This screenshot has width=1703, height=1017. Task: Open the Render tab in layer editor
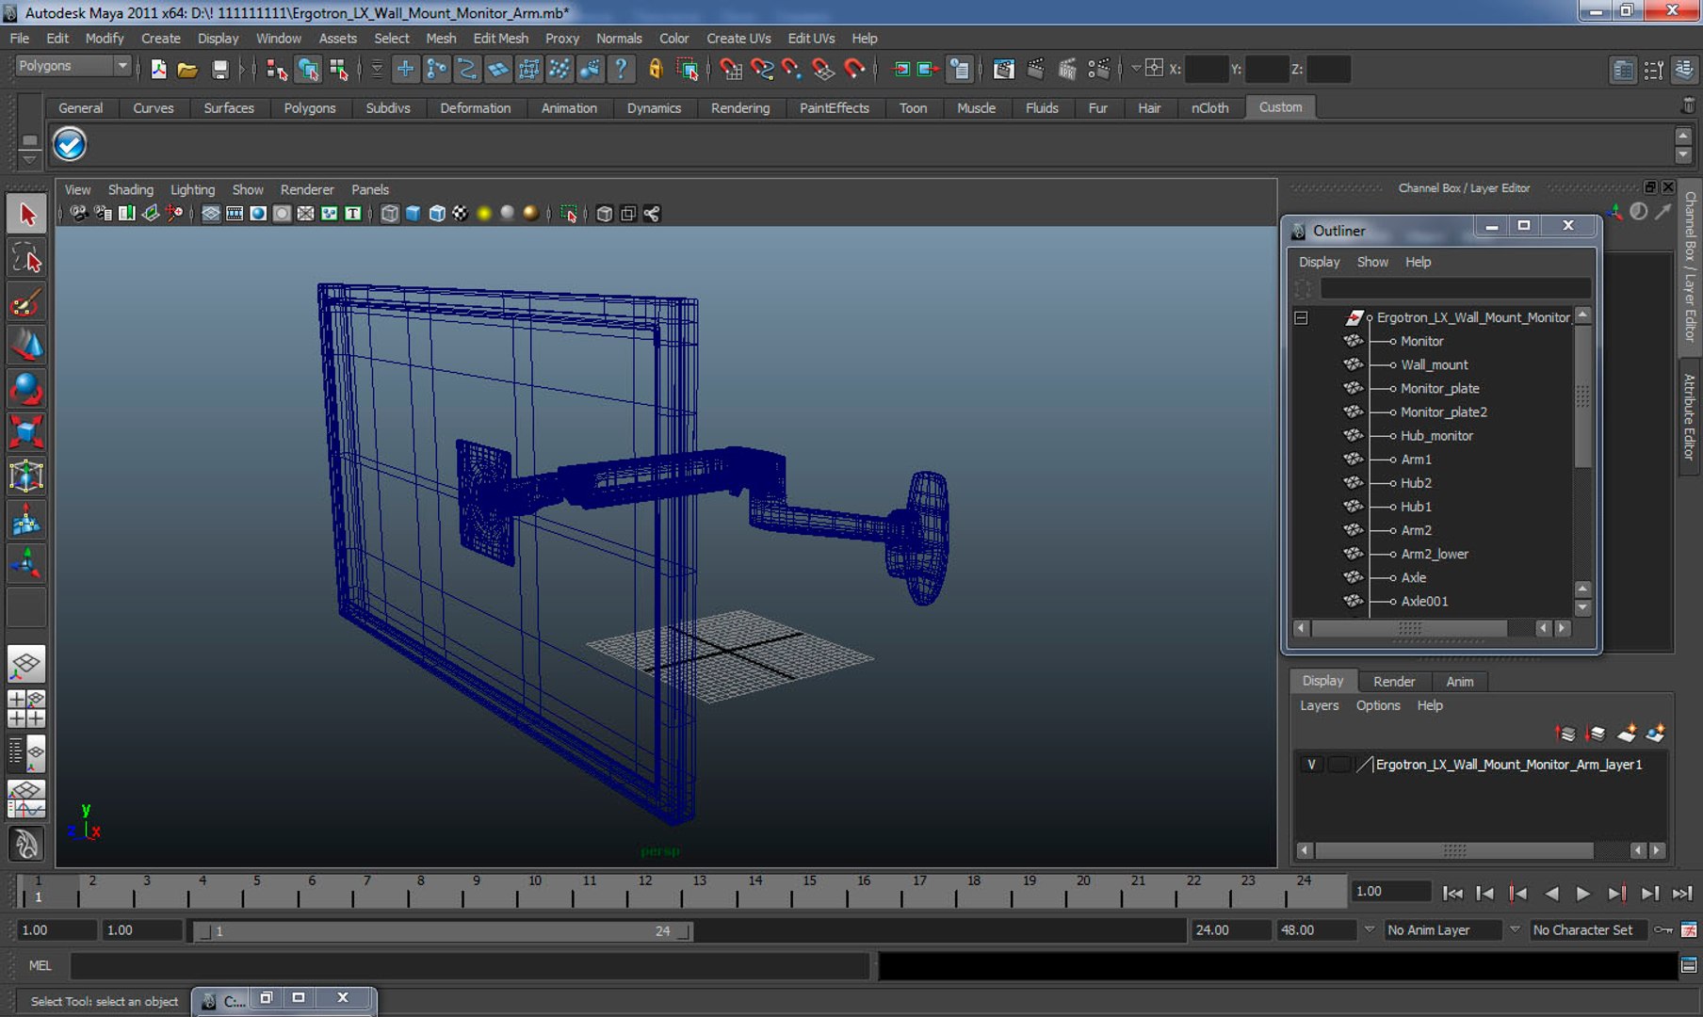pos(1393,681)
